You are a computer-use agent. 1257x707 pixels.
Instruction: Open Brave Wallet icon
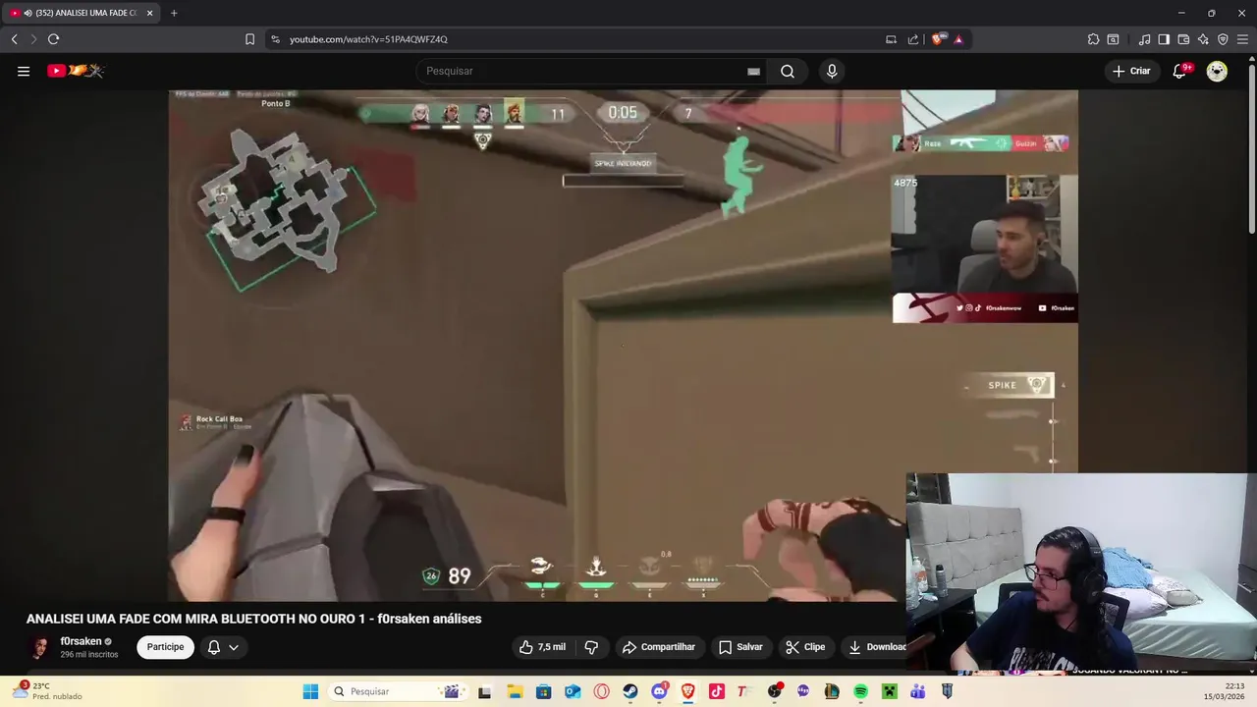point(1183,39)
